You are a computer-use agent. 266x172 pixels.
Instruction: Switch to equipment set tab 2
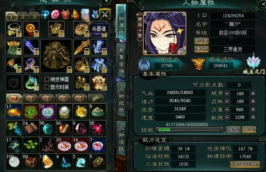click(23, 16)
